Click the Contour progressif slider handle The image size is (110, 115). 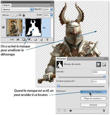[58, 86]
